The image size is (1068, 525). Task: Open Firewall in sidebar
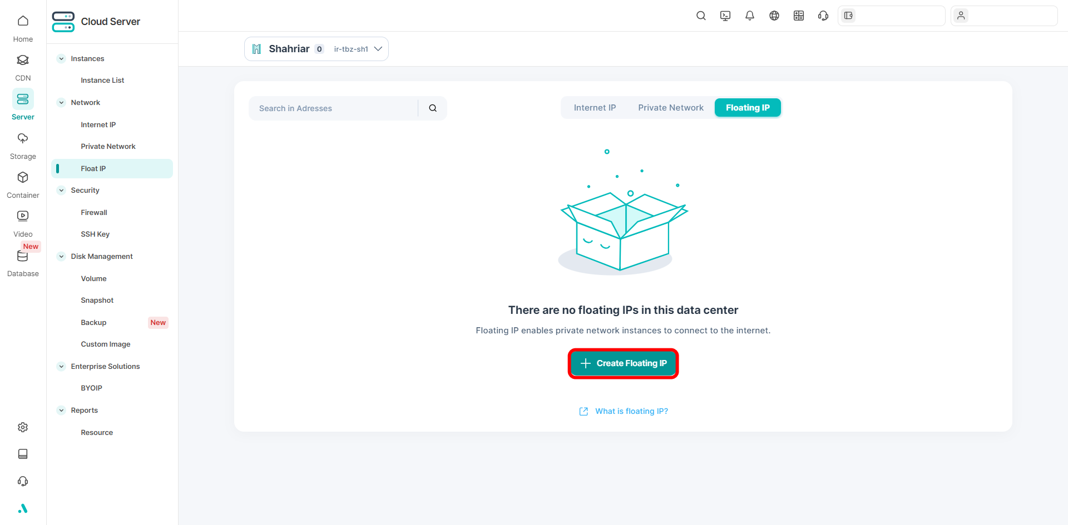pos(94,213)
